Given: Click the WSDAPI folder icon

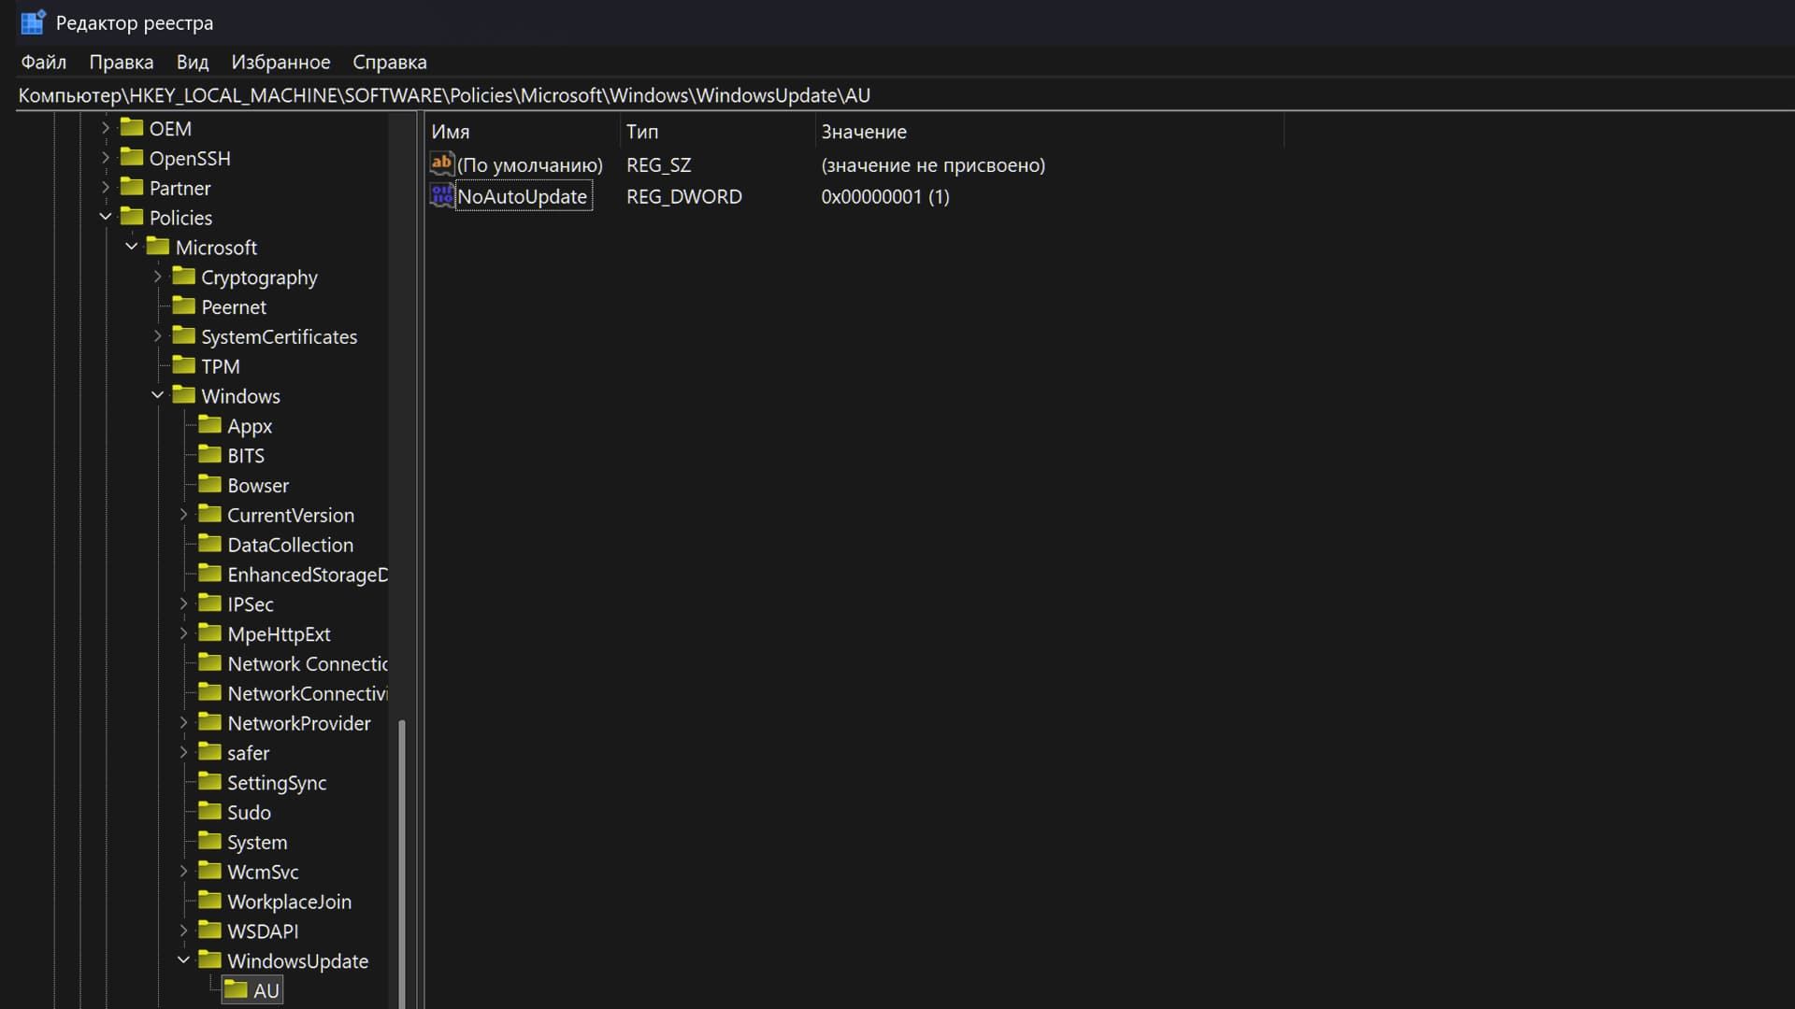Looking at the screenshot, I should pyautogui.click(x=210, y=931).
